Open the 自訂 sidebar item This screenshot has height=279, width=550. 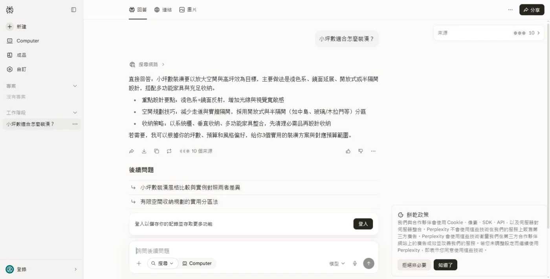pyautogui.click(x=16, y=69)
